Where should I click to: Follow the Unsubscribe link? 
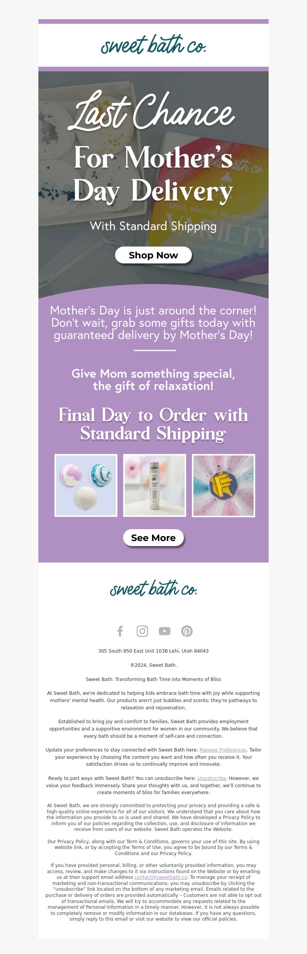[212, 778]
